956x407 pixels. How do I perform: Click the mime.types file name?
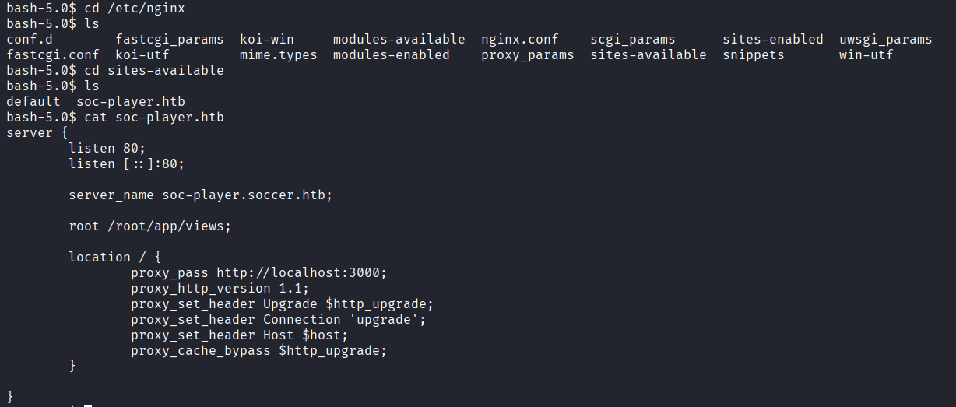coord(279,54)
